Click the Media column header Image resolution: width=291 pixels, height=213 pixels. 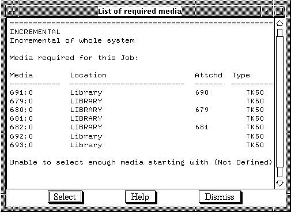[x=21, y=75]
